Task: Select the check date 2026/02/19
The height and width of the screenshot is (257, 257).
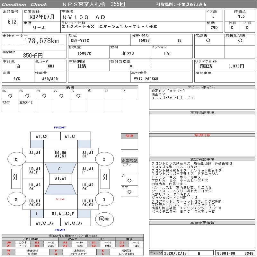Action: 175,253
